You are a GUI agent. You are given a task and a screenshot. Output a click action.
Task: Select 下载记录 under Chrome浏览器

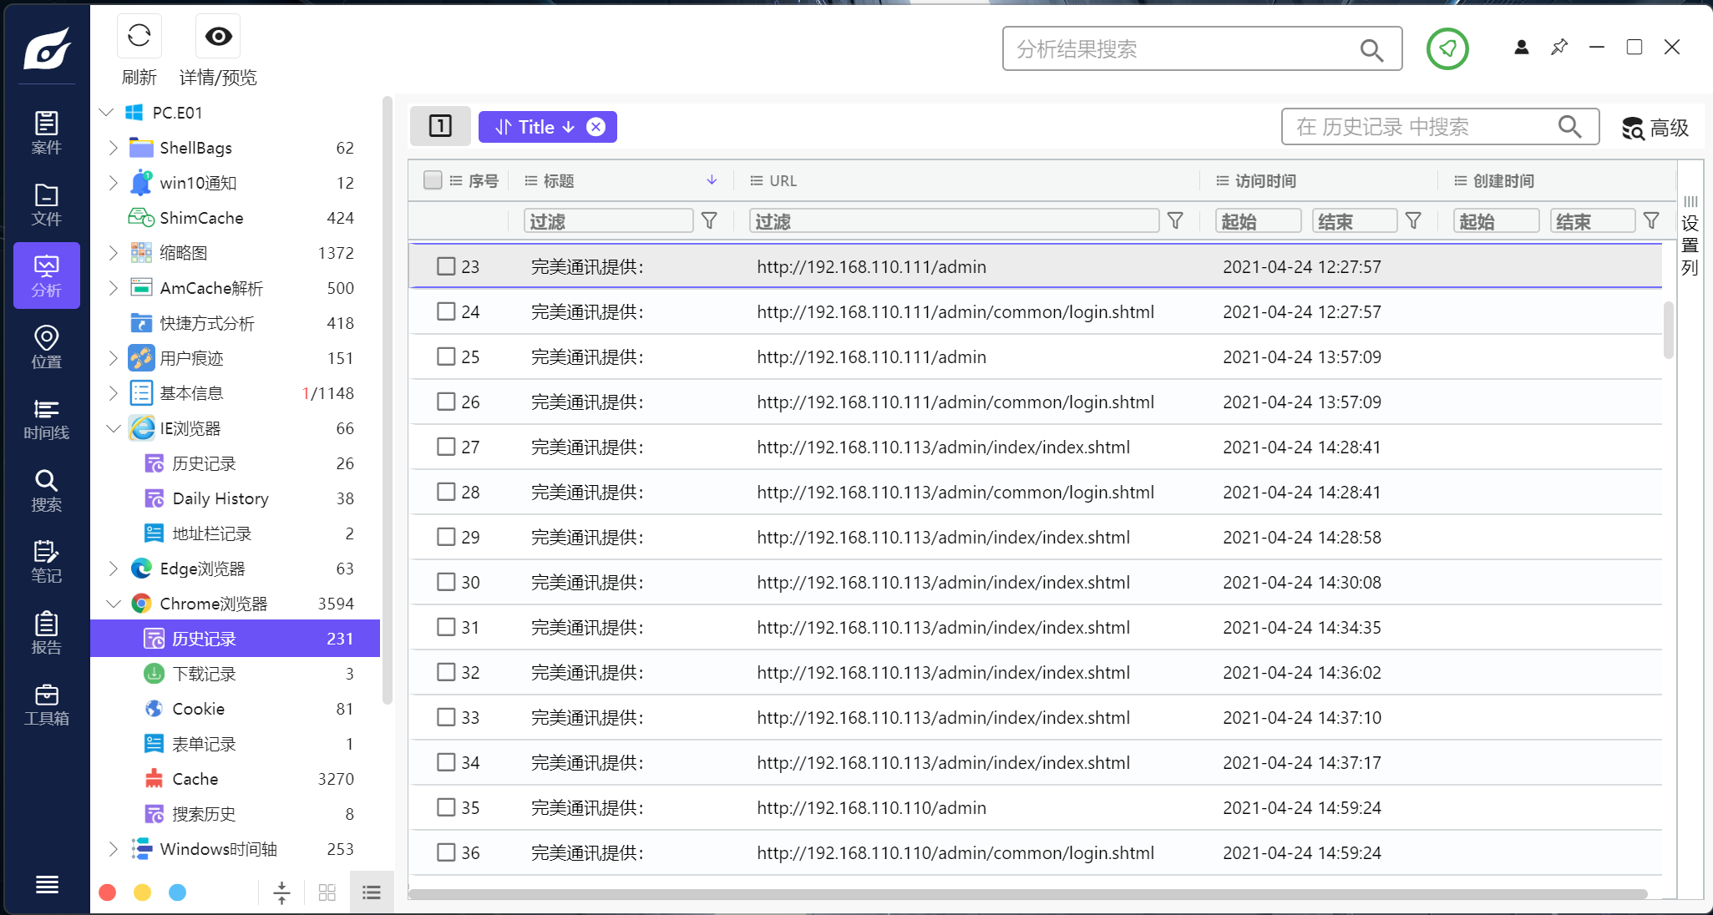point(236,674)
